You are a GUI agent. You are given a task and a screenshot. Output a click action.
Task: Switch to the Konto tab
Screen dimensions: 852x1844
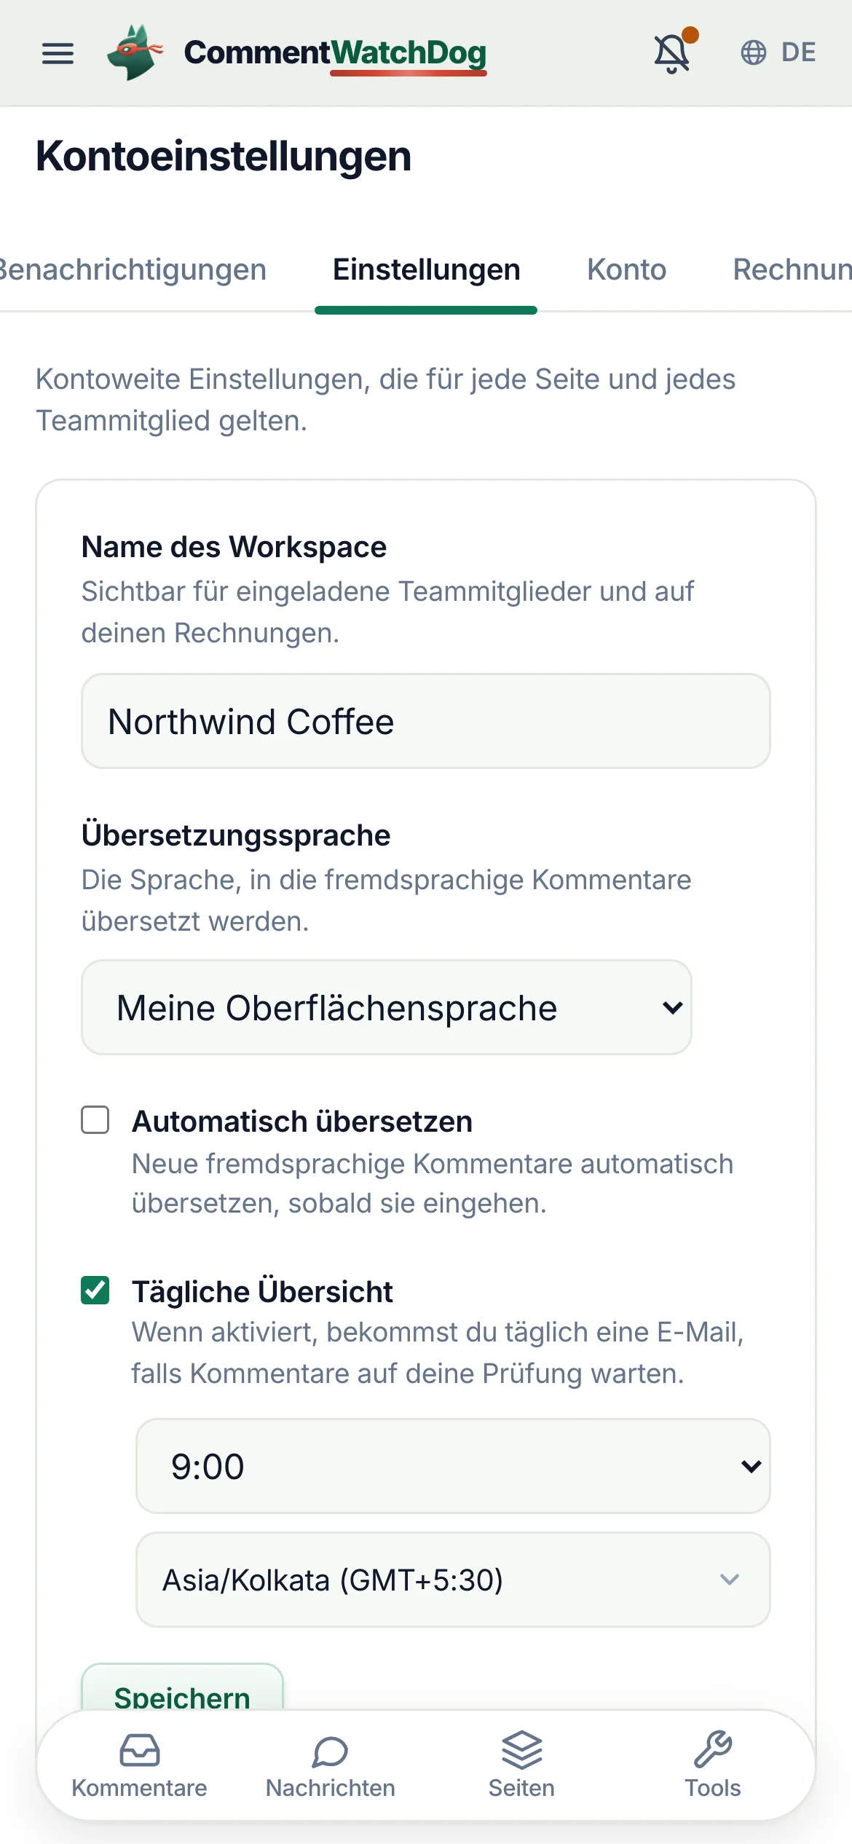627,269
